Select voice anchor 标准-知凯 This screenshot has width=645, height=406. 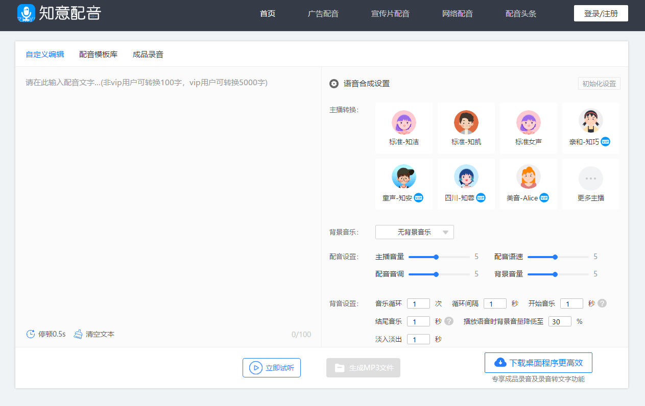coord(466,128)
